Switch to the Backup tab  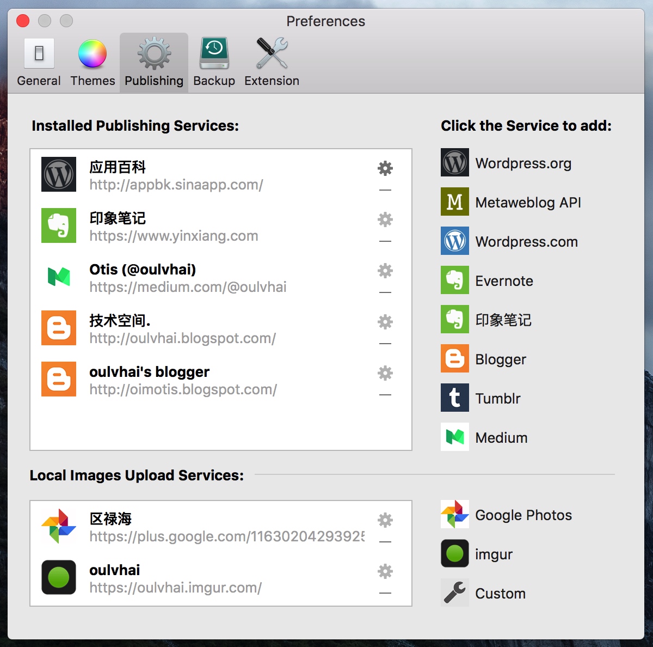(x=214, y=63)
